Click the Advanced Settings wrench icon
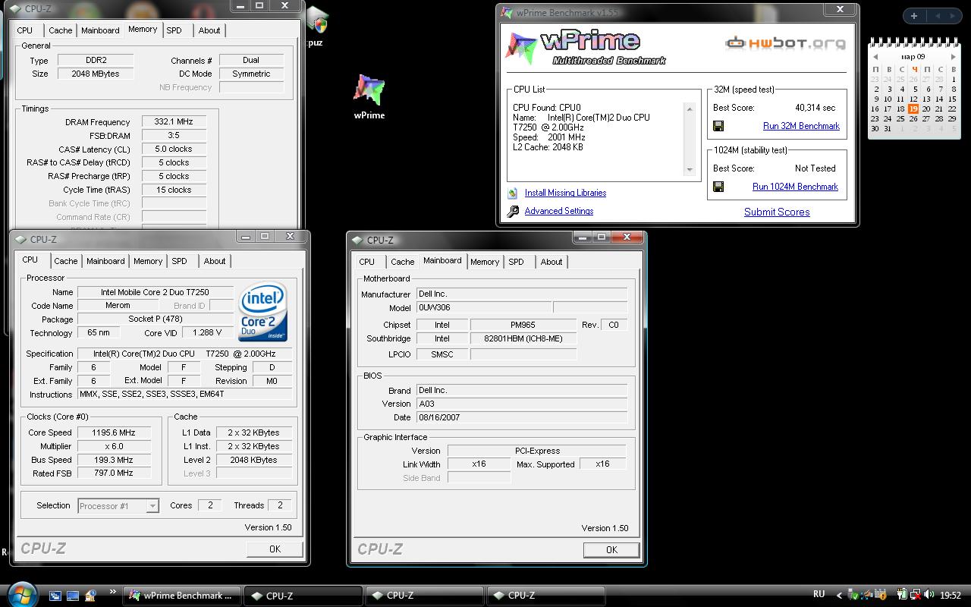The height and width of the screenshot is (607, 971). (513, 212)
